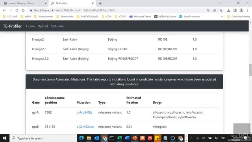Open the PANDORA/NoEs bookmark folder
The image size is (252, 142).
pos(87,17)
